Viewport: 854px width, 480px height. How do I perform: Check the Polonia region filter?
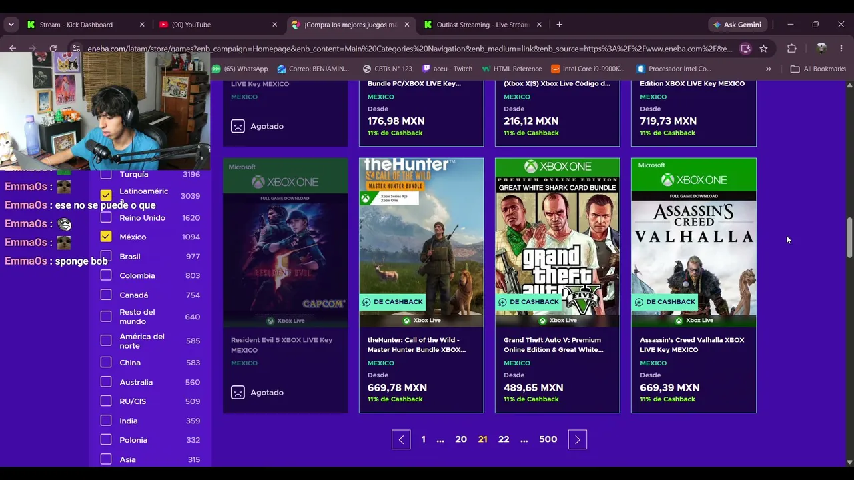coord(106,440)
